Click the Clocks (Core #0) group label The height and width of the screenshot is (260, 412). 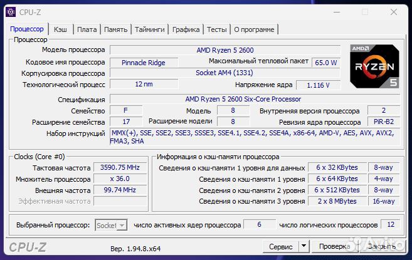(40, 157)
